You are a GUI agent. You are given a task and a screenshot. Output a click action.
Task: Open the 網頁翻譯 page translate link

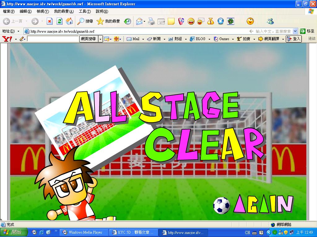pos(269,39)
